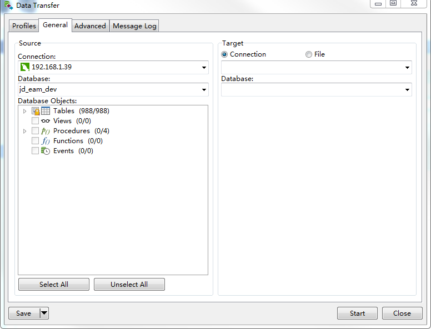Viewport: 431px width, 329px height.
Task: Switch to the Profiles tab
Action: [24, 26]
